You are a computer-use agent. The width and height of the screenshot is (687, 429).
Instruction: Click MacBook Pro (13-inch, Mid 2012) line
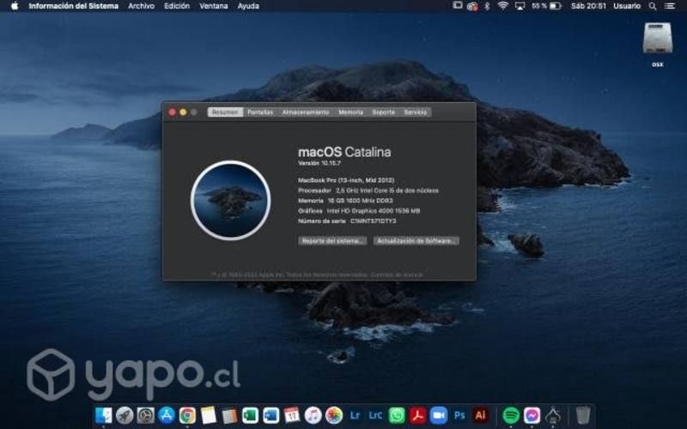pos(346,180)
